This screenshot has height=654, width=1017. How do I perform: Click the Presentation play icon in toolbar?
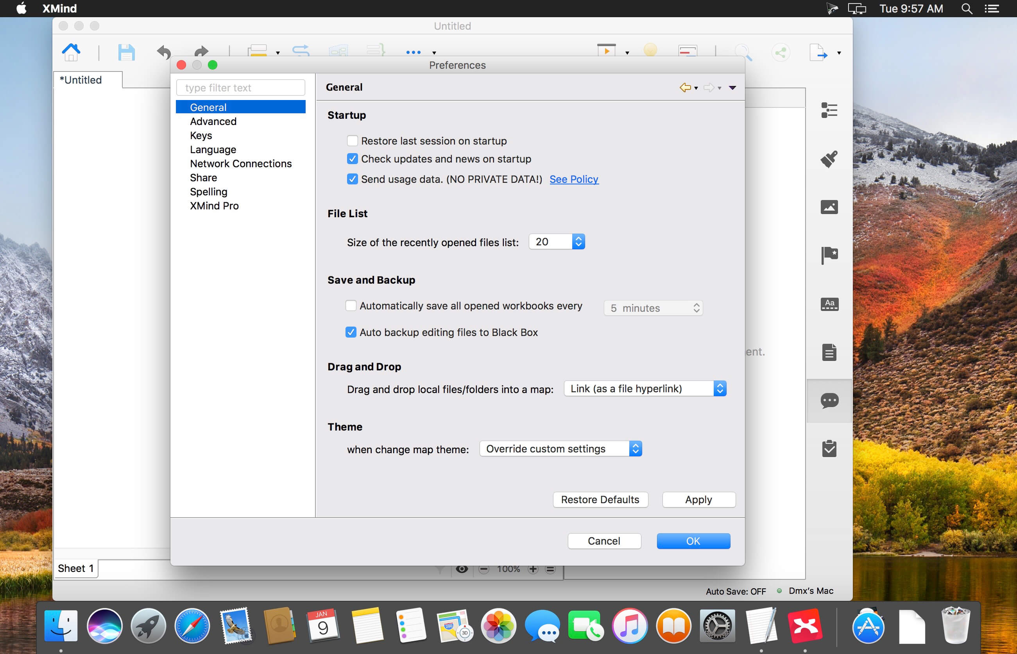pos(606,50)
